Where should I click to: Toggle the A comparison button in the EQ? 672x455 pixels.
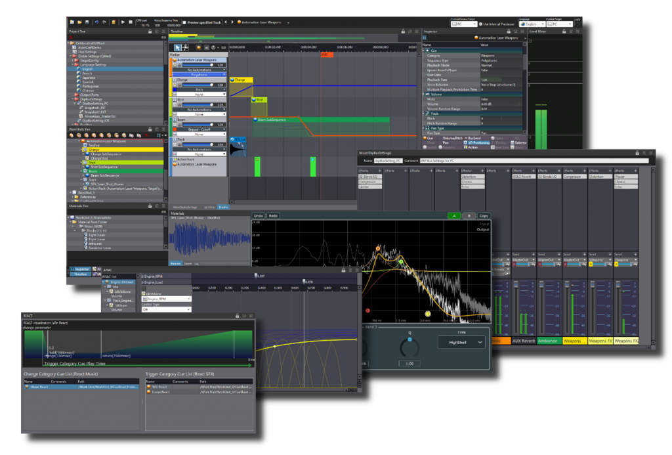[453, 215]
